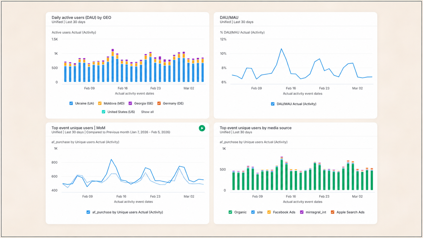Click the highest peak of the af_purchase line
The image size is (423, 238).
pos(111,159)
